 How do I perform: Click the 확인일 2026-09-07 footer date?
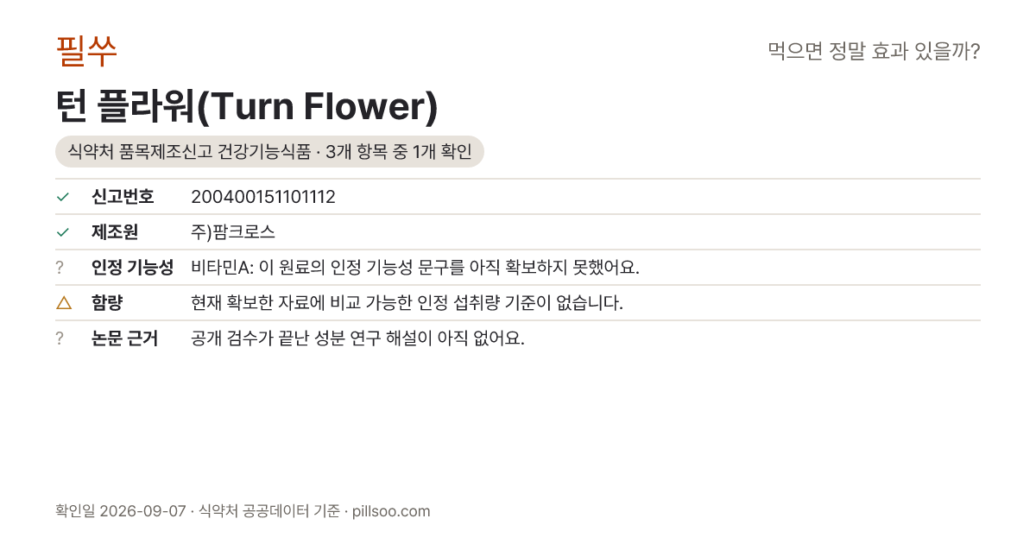(x=120, y=511)
